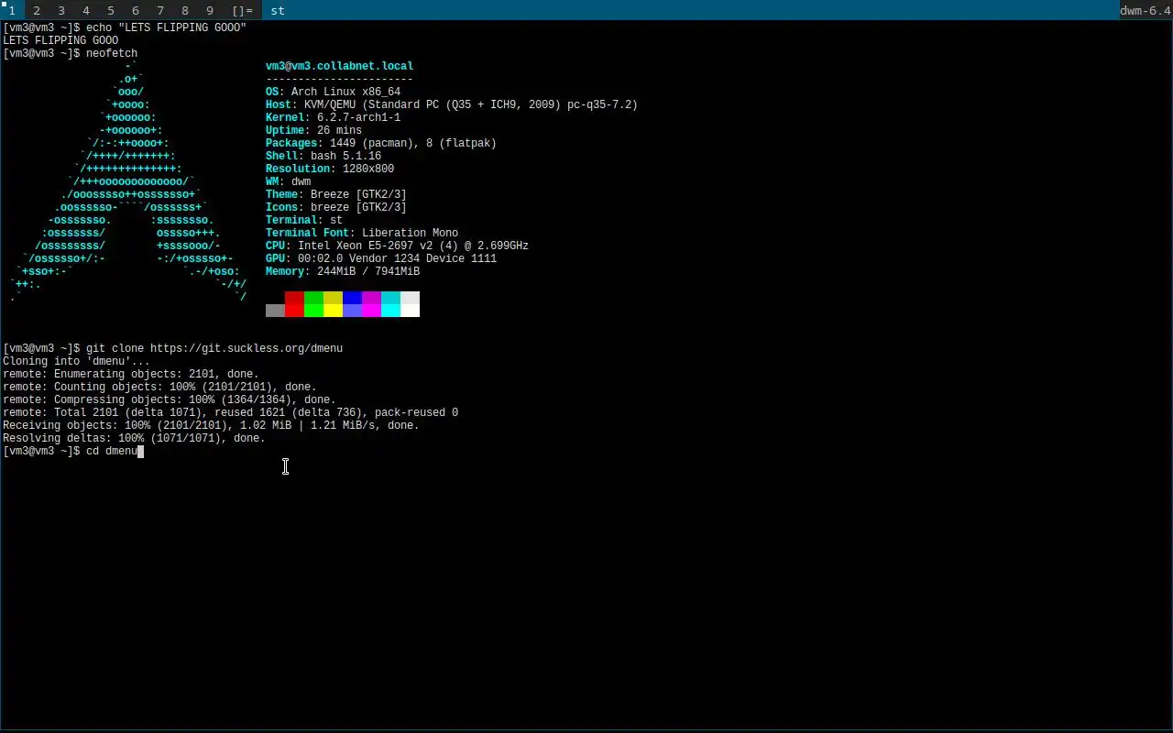Image resolution: width=1173 pixels, height=733 pixels.
Task: Click the 'Compressing objects: 100%' line
Action: [x=170, y=399]
